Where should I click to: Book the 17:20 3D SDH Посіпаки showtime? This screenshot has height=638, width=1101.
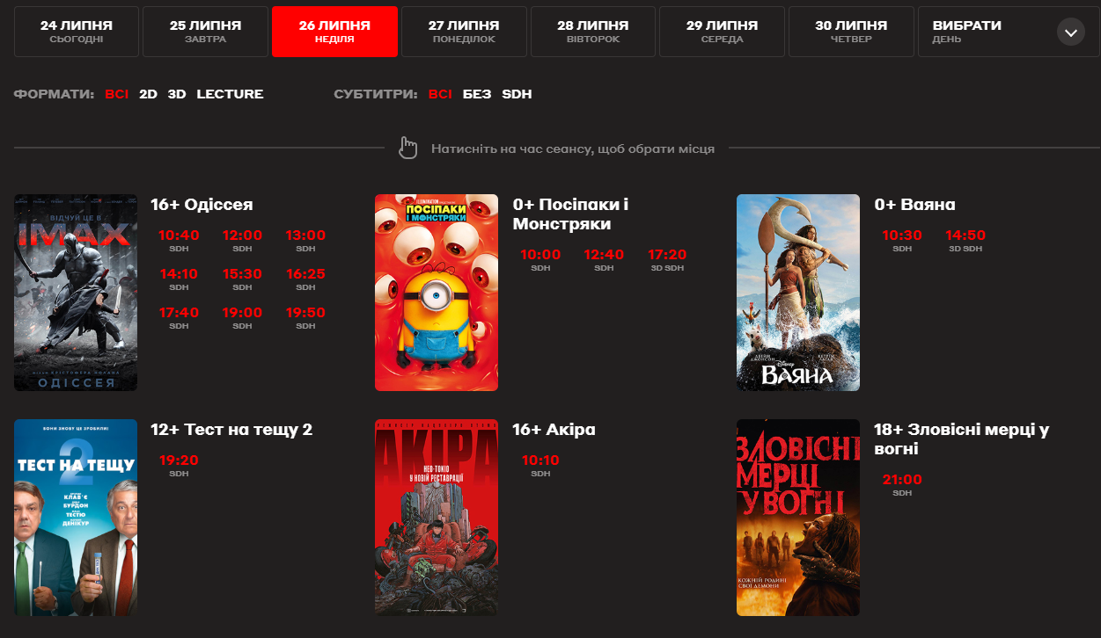coord(667,259)
